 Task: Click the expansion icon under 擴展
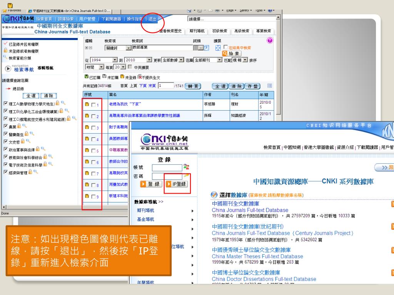(x=218, y=48)
